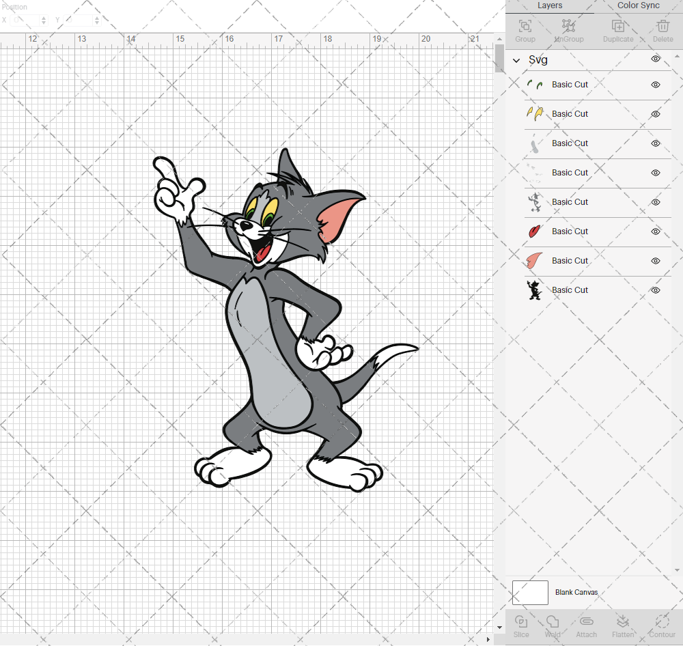Select the light gray belly layer thumbnail
The width and height of the screenshot is (683, 646).
pos(535,145)
